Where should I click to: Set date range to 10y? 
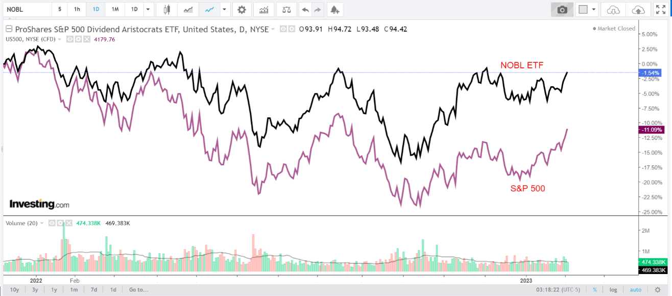[14, 289]
